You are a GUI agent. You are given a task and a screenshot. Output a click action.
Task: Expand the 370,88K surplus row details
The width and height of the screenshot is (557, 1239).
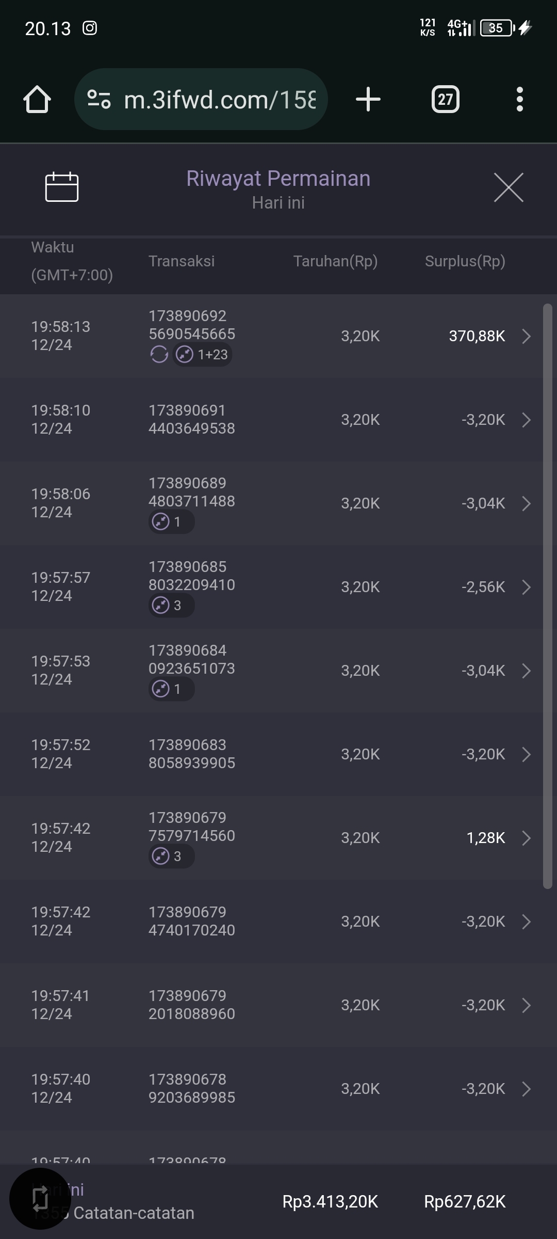(526, 336)
